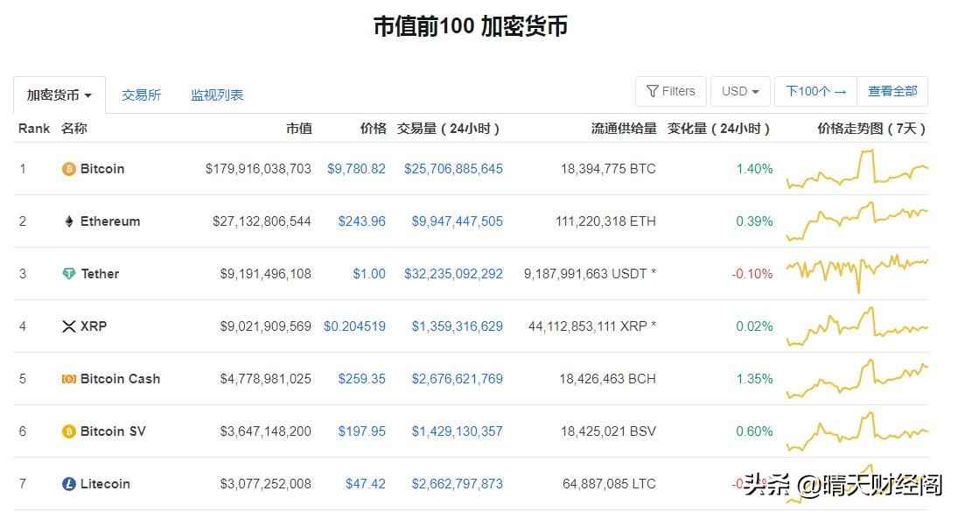The height and width of the screenshot is (512, 958).
Task: Open the Filters button
Action: pyautogui.click(x=671, y=92)
